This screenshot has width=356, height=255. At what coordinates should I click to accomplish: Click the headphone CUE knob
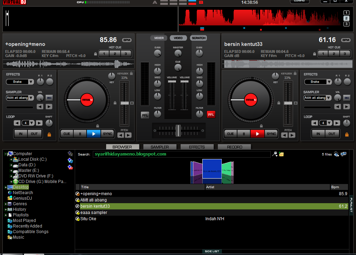(x=178, y=67)
